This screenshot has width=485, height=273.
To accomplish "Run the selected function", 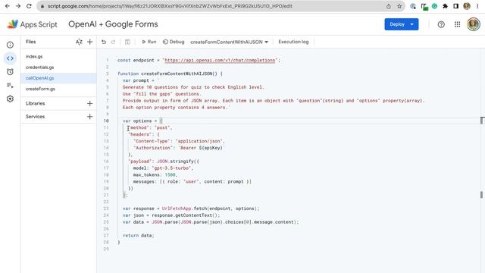I will pos(149,42).
